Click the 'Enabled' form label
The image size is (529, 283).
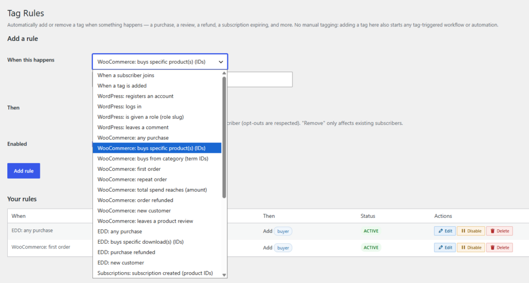17,144
